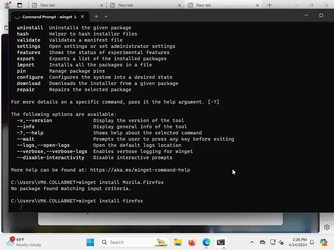Show hidden system tray icons

(x=252, y=242)
